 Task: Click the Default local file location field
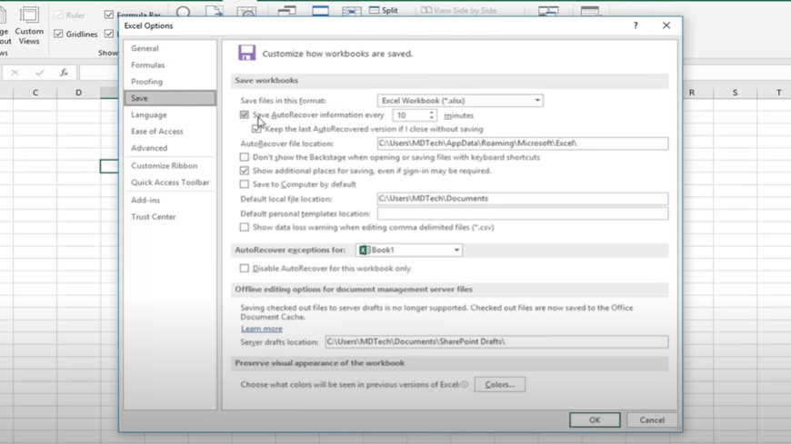click(x=522, y=199)
